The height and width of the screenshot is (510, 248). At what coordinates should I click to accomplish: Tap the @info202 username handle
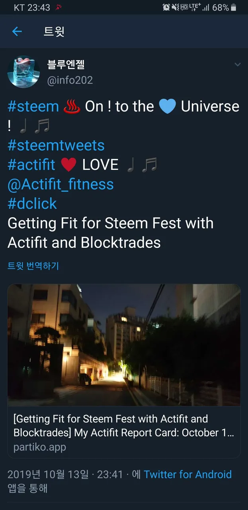[x=70, y=80]
